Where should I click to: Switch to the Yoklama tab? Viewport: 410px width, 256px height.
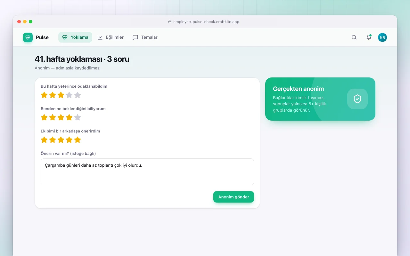[75, 37]
